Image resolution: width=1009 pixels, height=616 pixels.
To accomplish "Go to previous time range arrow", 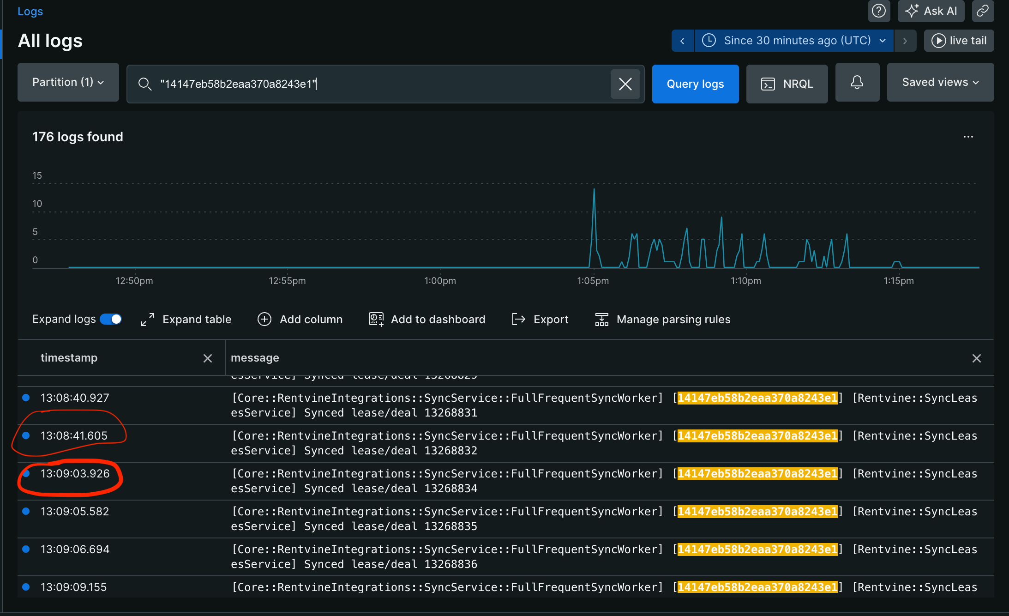I will click(683, 41).
